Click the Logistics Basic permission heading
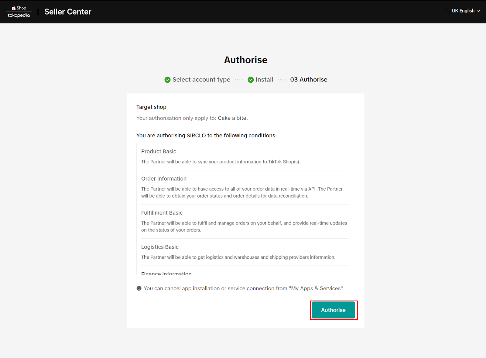Viewport: 486px width, 358px height. [160, 247]
